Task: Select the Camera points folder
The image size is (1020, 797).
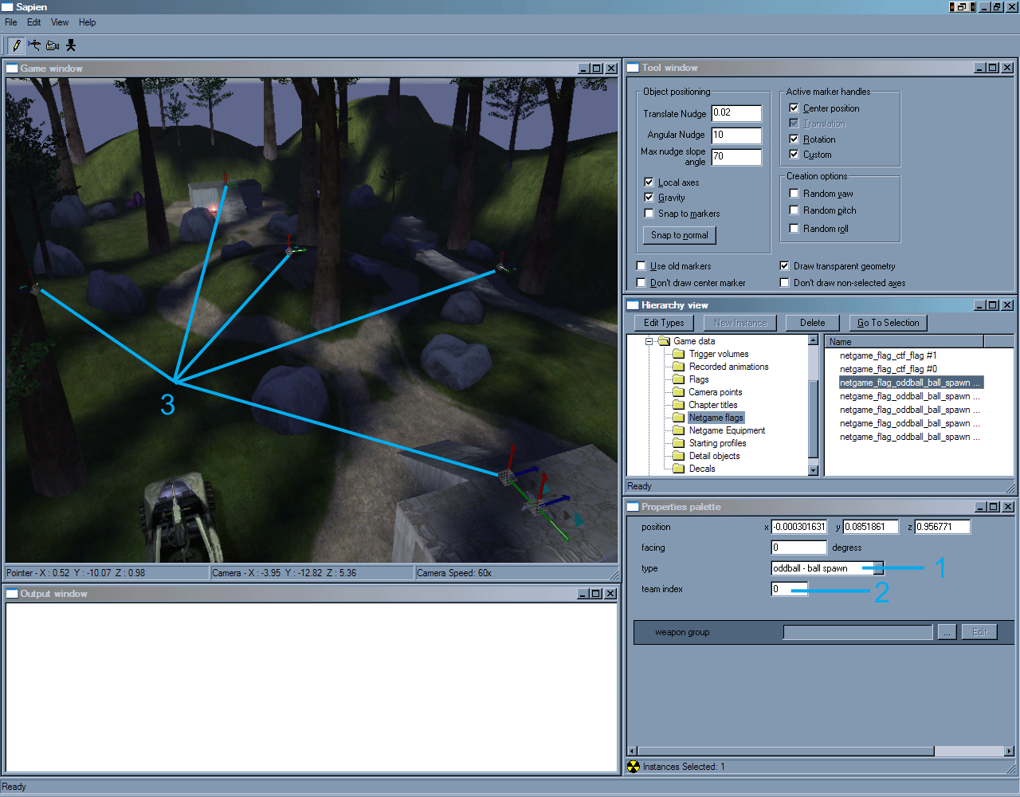Action: [x=715, y=392]
